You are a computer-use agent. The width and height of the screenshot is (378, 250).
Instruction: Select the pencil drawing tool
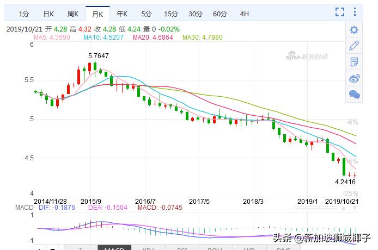[x=354, y=46]
